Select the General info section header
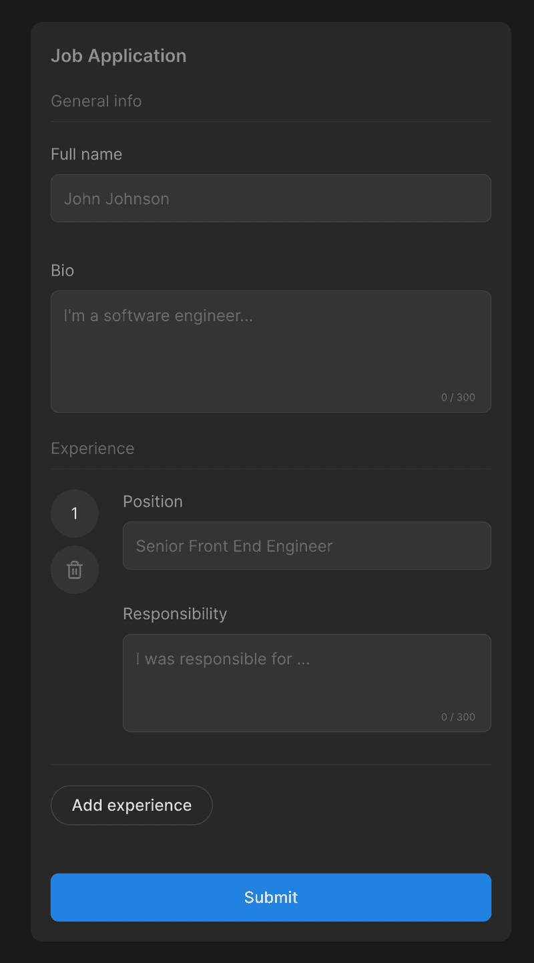 tap(96, 101)
